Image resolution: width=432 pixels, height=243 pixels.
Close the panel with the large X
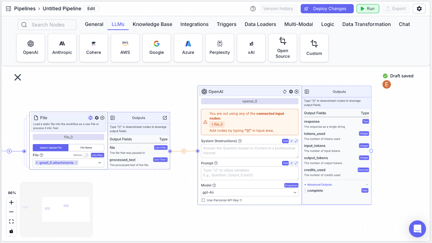[x=18, y=78]
